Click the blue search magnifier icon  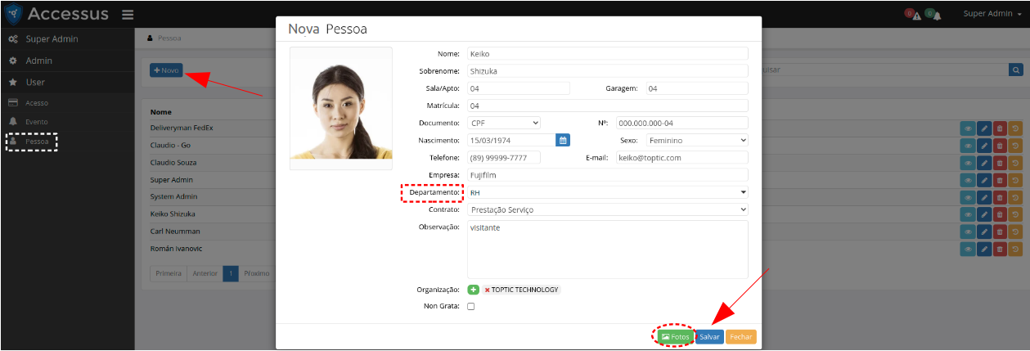click(1015, 70)
